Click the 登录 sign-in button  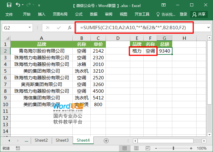click(x=183, y=14)
